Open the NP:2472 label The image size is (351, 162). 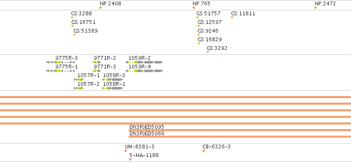point(325,4)
